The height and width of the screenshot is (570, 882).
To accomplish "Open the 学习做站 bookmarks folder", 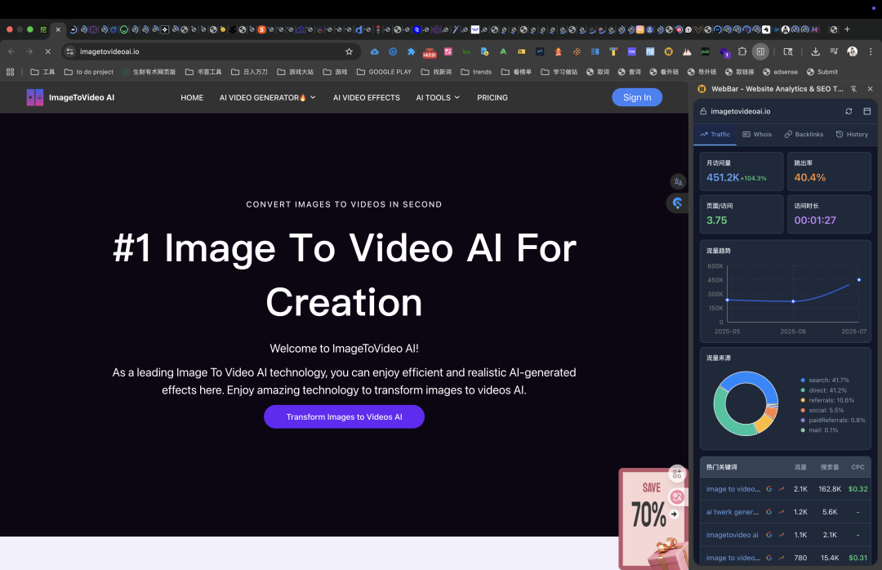I will coord(559,72).
